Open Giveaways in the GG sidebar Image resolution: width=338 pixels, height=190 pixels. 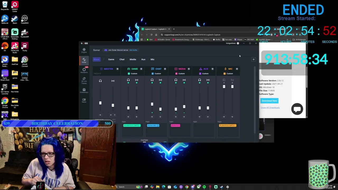coord(84,91)
